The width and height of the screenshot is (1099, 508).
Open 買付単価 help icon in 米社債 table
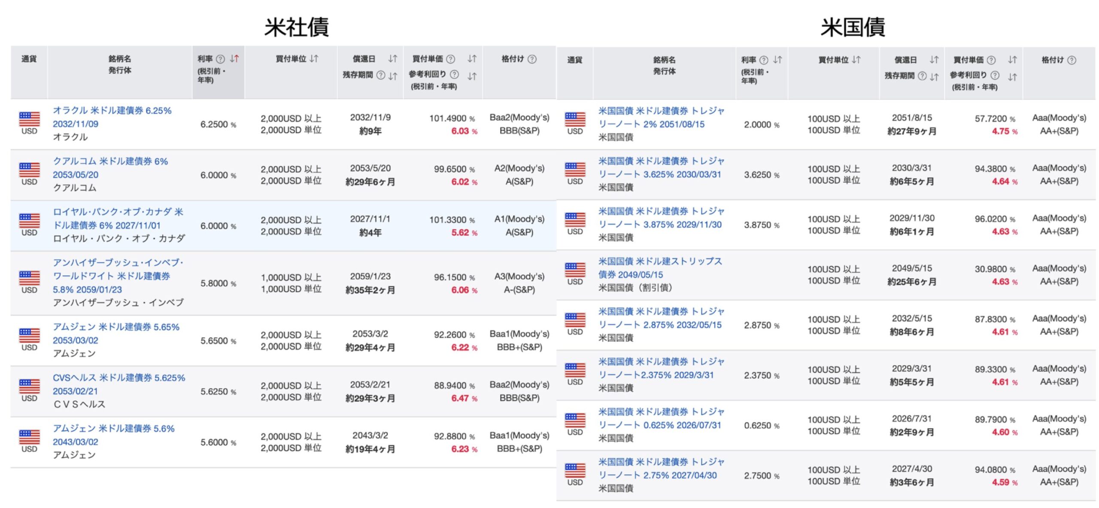(x=450, y=59)
